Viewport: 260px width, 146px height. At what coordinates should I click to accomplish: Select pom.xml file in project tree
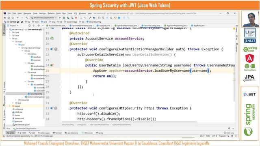(x=17, y=121)
